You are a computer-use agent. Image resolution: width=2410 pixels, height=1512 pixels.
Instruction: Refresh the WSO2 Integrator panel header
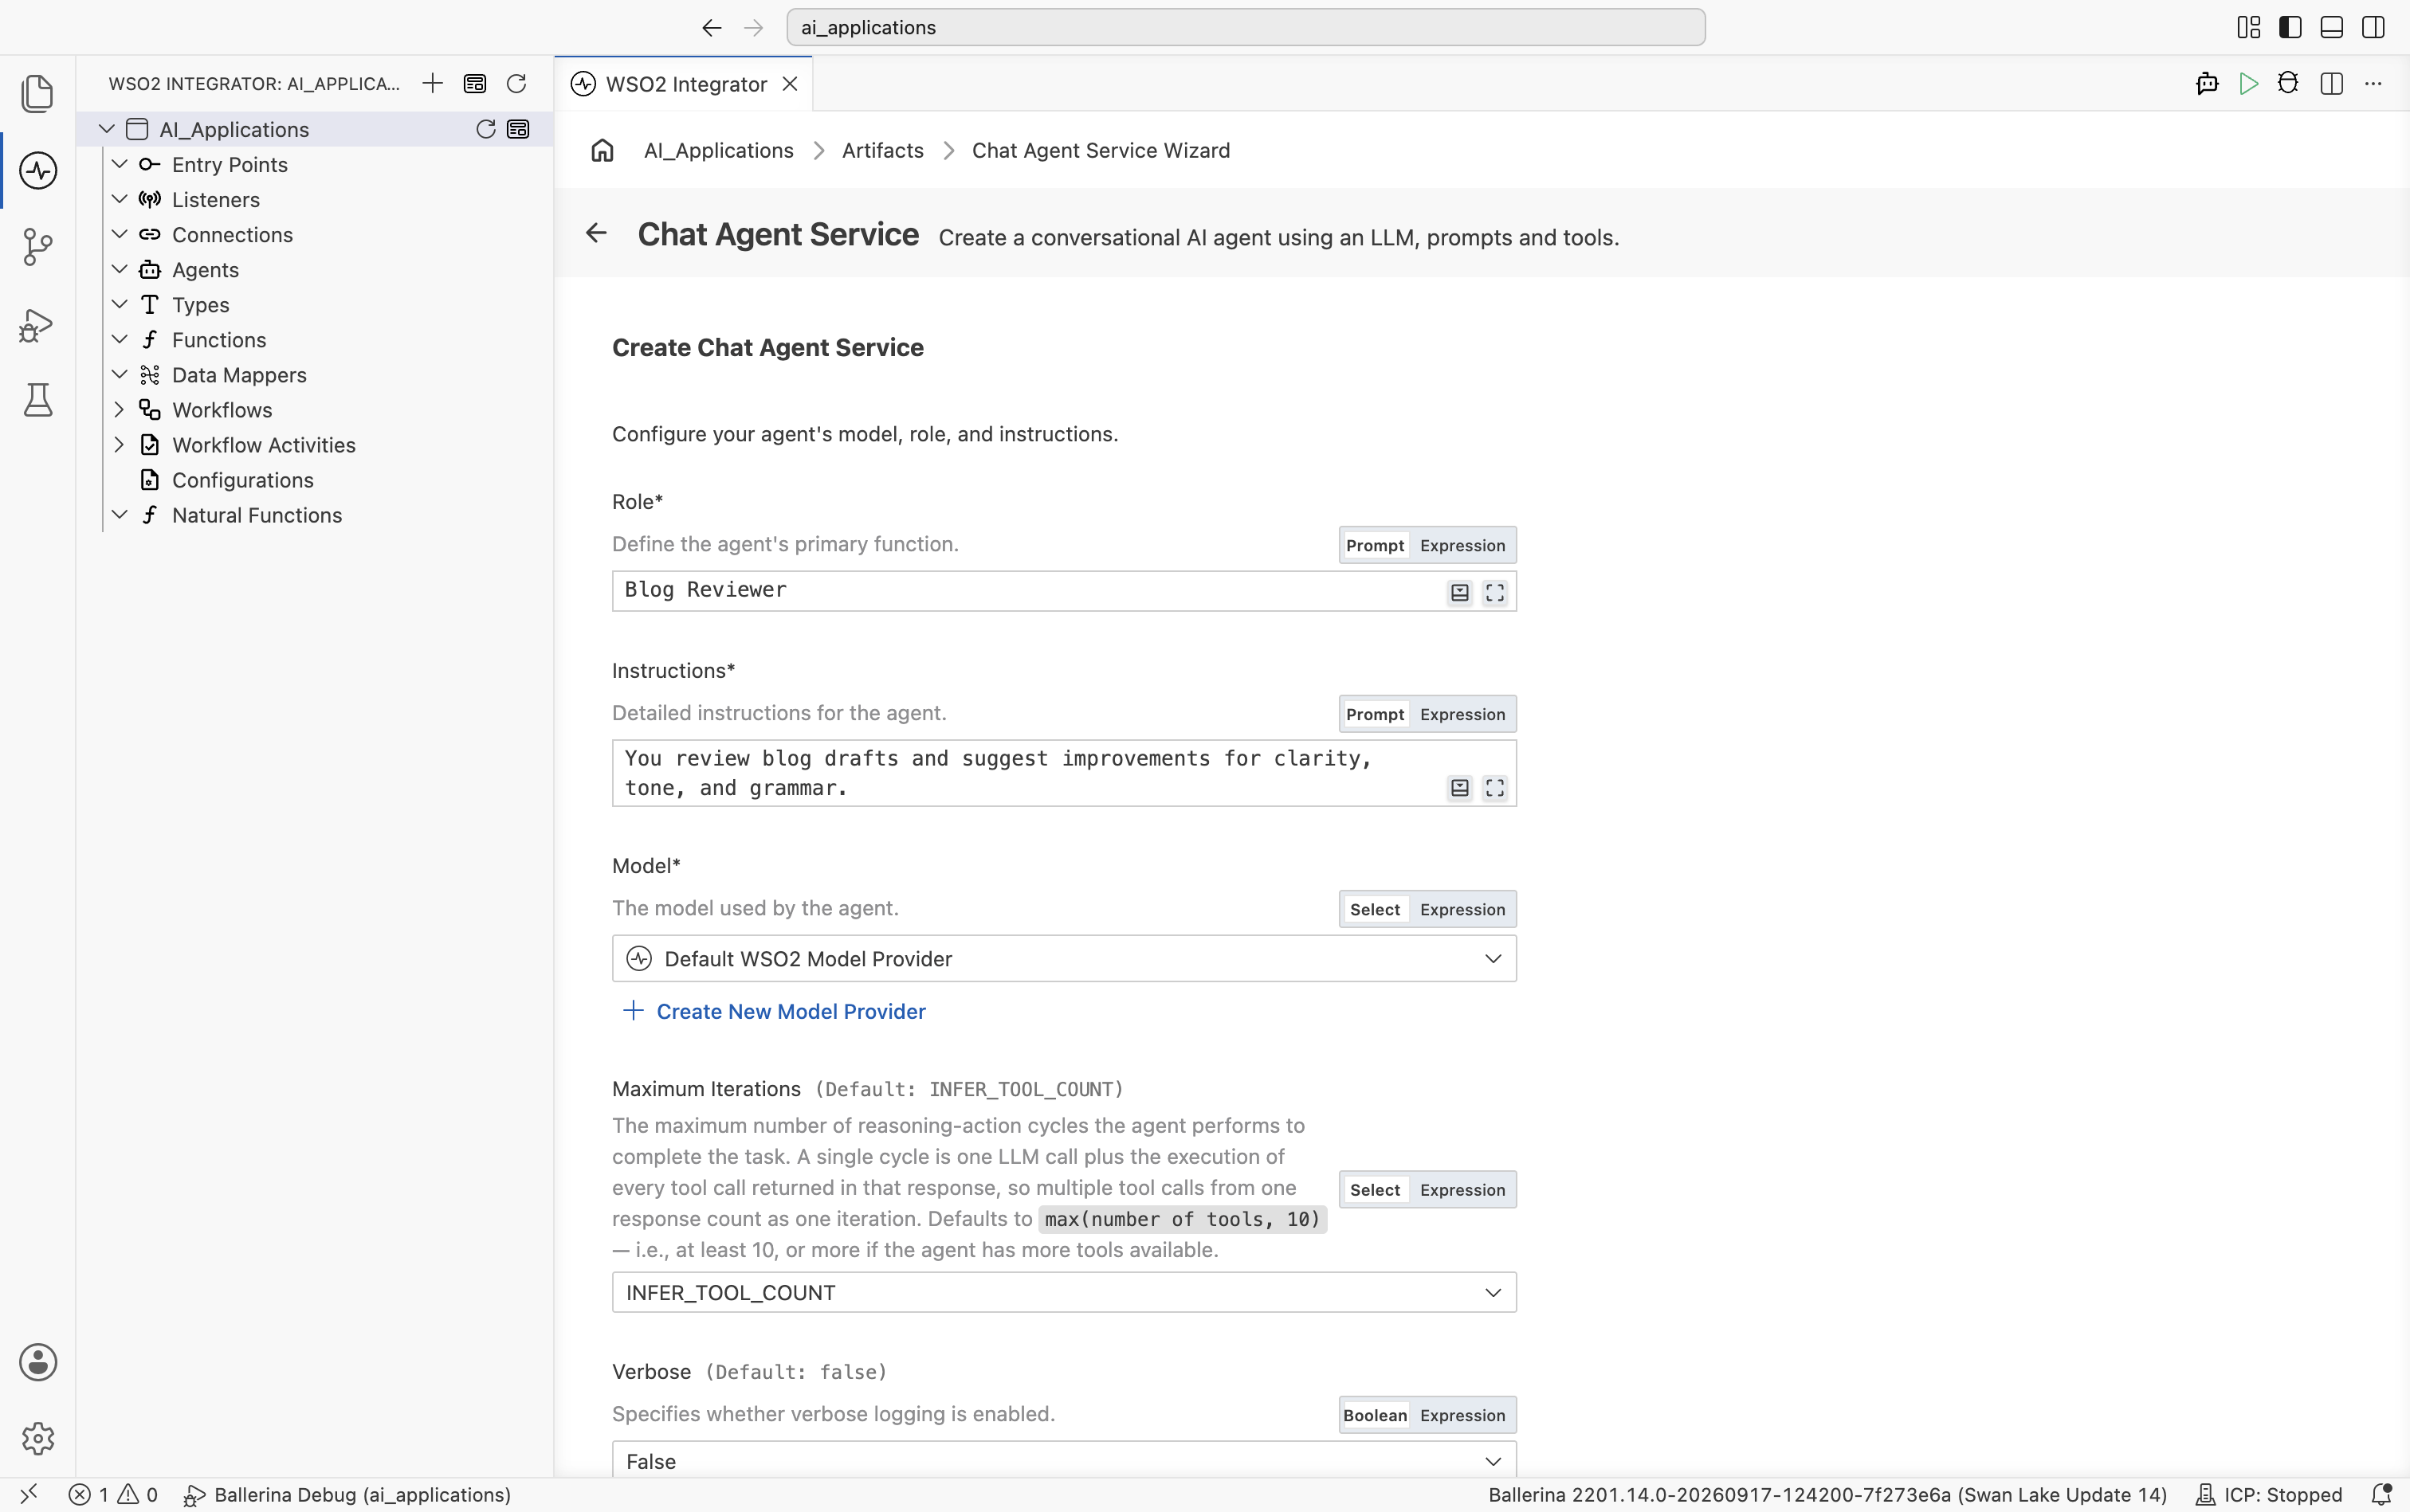(516, 83)
